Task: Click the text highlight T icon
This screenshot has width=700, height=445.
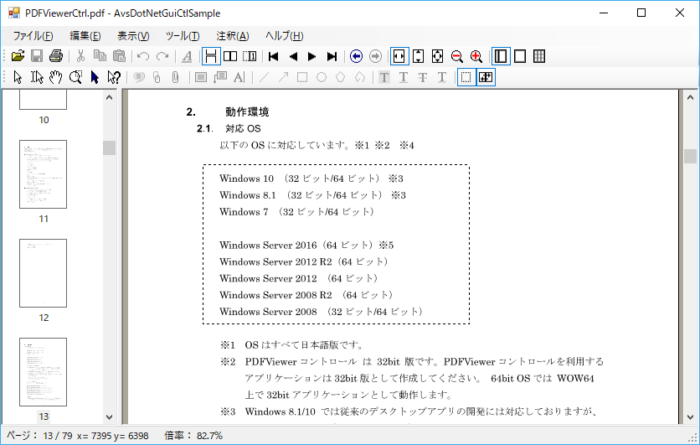Action: [384, 77]
